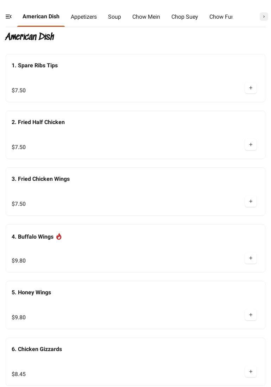Viewport: 271px width, 387px height.
Task: Open the Honey Wings item title
Action: (31, 293)
